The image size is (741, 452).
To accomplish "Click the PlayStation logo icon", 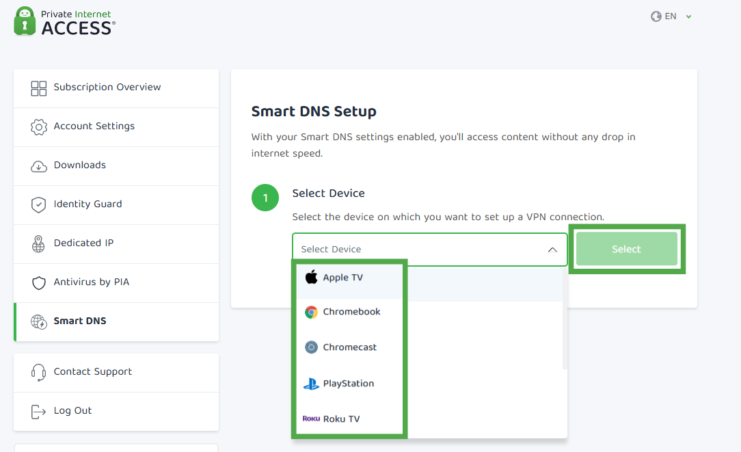I will 311,384.
